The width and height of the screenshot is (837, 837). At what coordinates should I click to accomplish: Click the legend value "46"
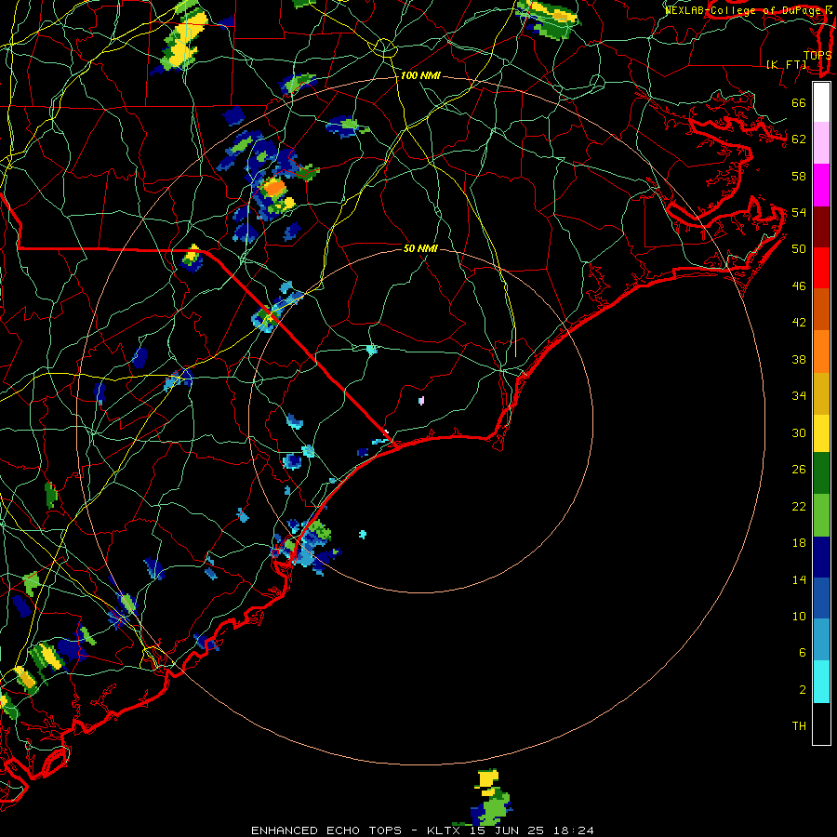[x=799, y=286]
